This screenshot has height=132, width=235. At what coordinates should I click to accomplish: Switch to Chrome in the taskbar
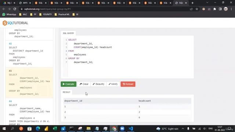[x=114, y=129]
